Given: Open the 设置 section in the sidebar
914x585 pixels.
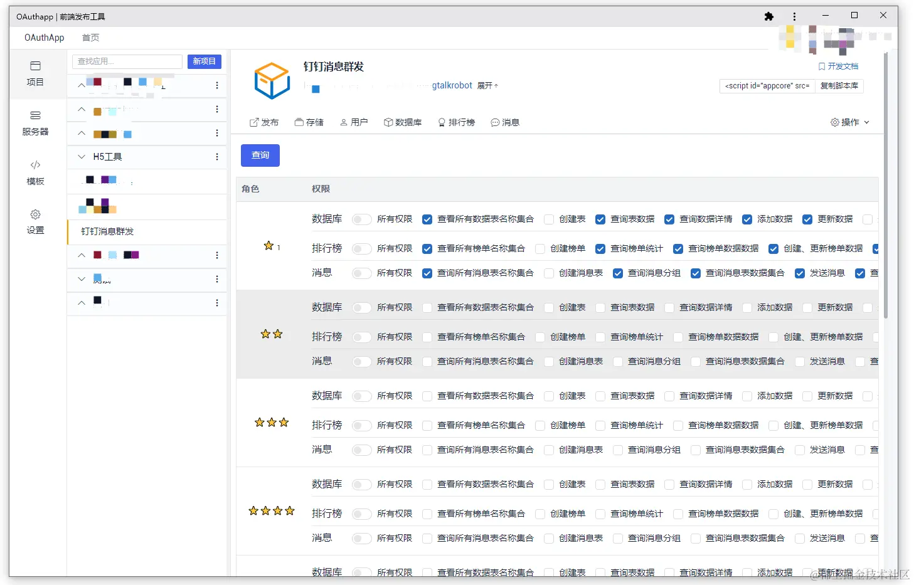Looking at the screenshot, I should (35, 222).
